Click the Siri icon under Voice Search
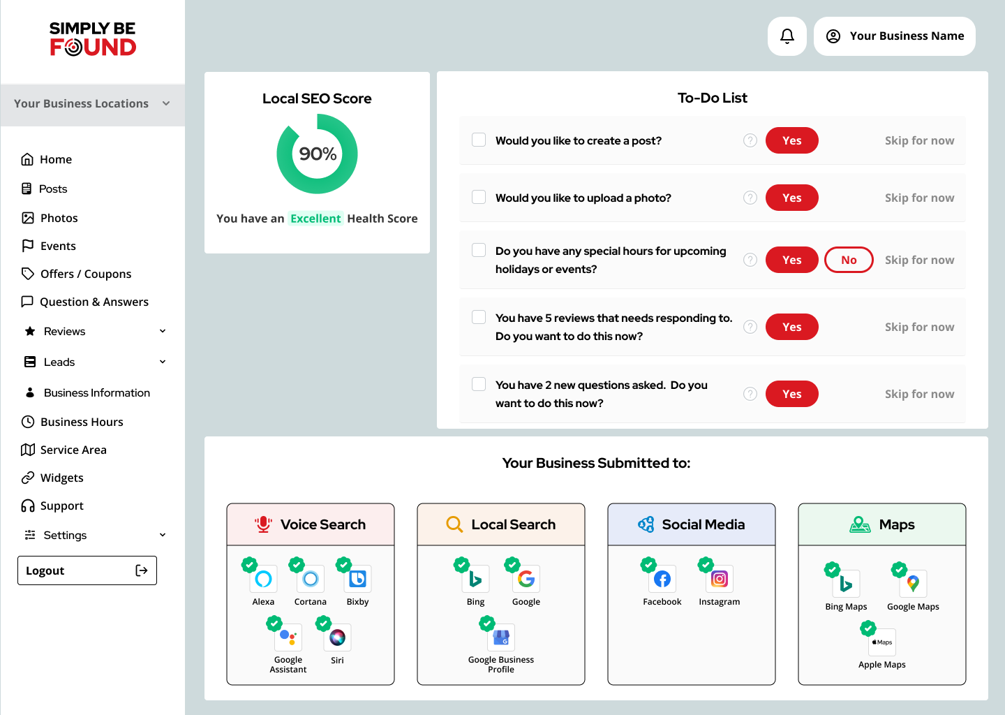 tap(337, 637)
